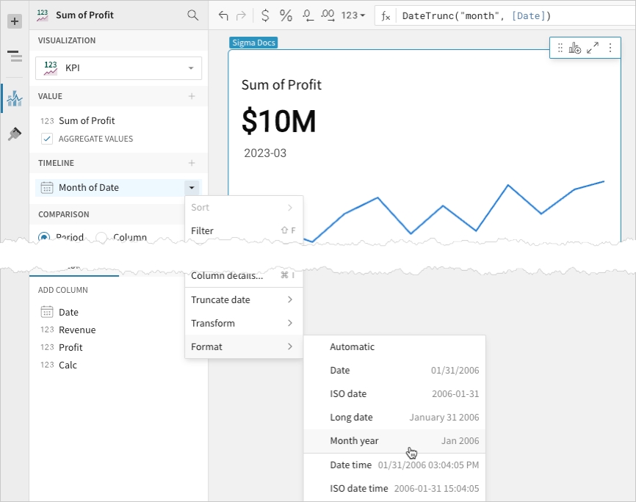Open the KPI visualization type dropdown

point(118,68)
